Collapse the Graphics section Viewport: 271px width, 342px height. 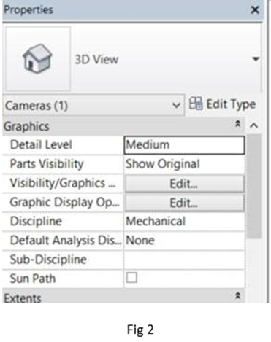click(238, 124)
